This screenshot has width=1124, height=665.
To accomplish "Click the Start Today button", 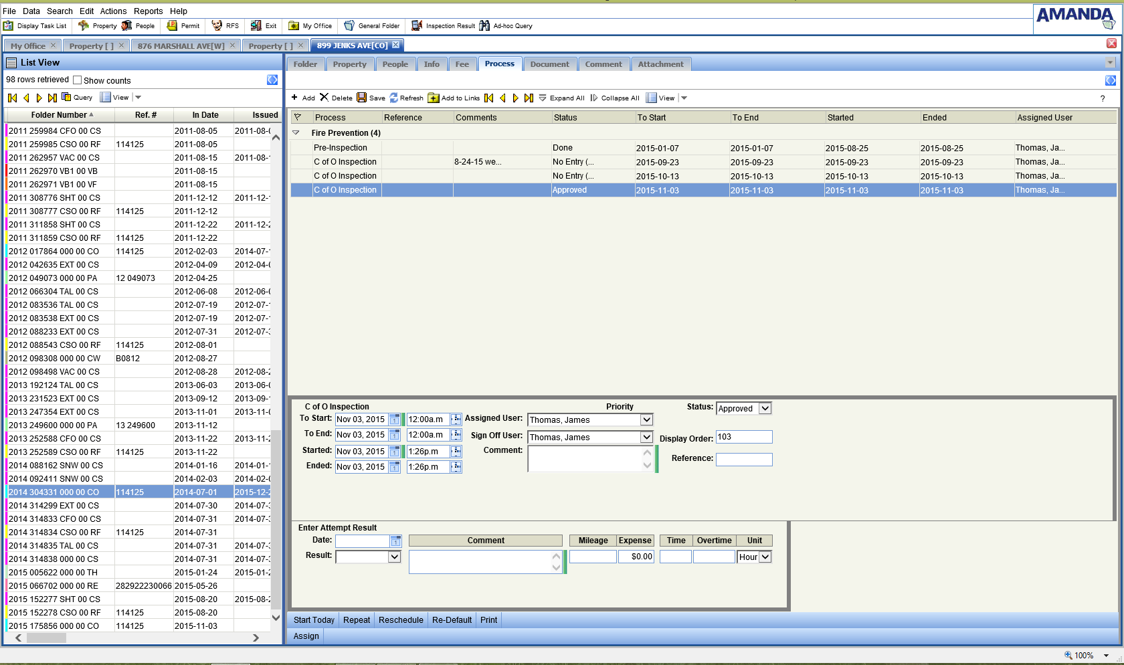I will [314, 620].
